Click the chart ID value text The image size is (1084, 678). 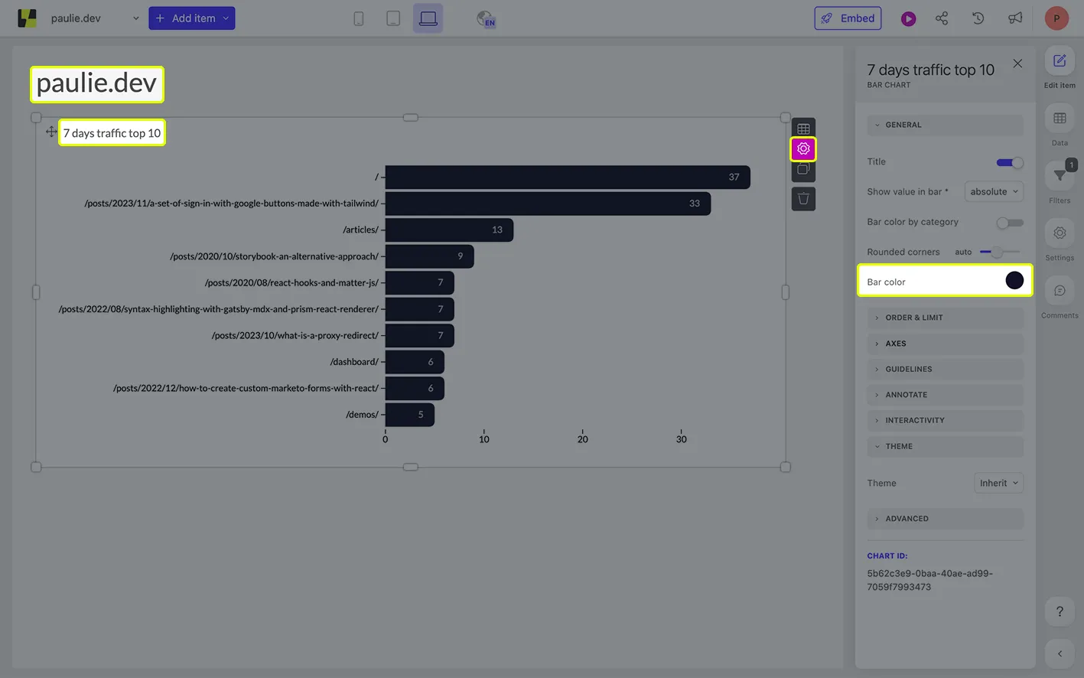click(x=929, y=580)
